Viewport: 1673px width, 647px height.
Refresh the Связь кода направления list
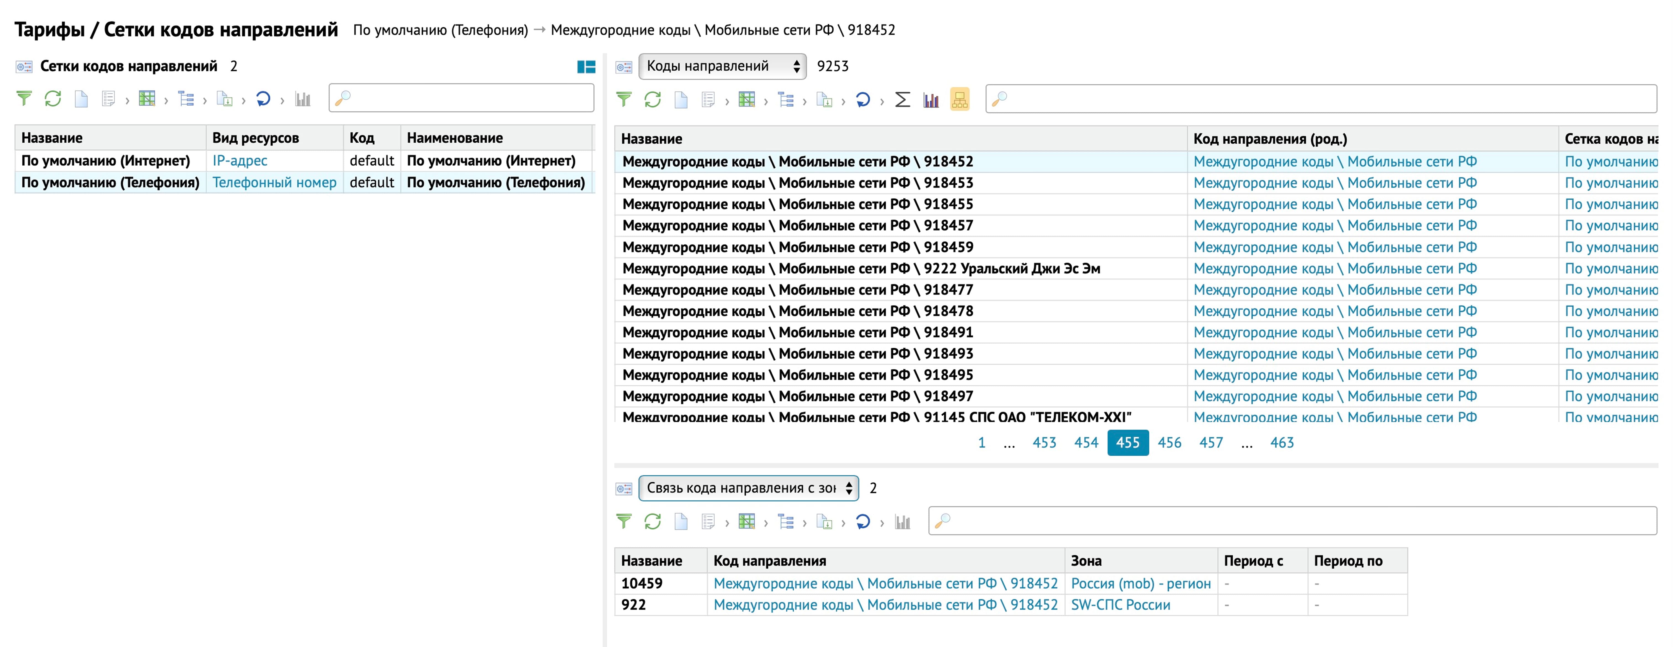(x=653, y=521)
